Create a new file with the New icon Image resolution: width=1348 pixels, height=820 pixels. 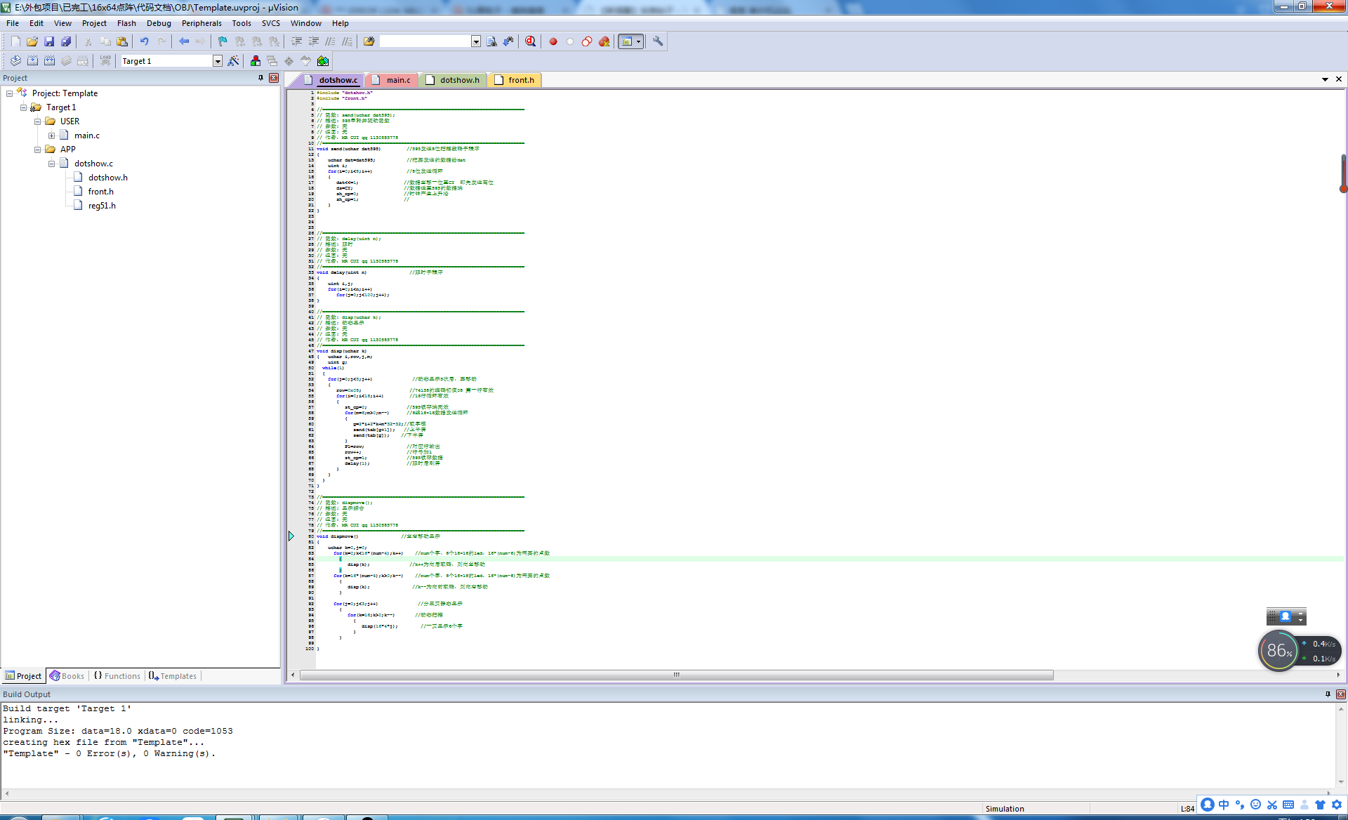point(15,41)
